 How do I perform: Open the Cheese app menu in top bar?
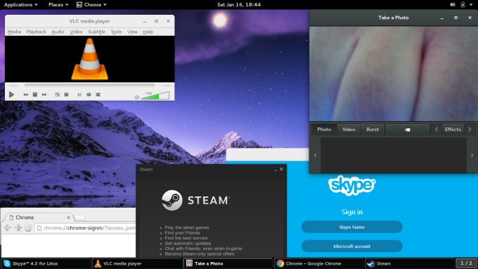[x=91, y=5]
